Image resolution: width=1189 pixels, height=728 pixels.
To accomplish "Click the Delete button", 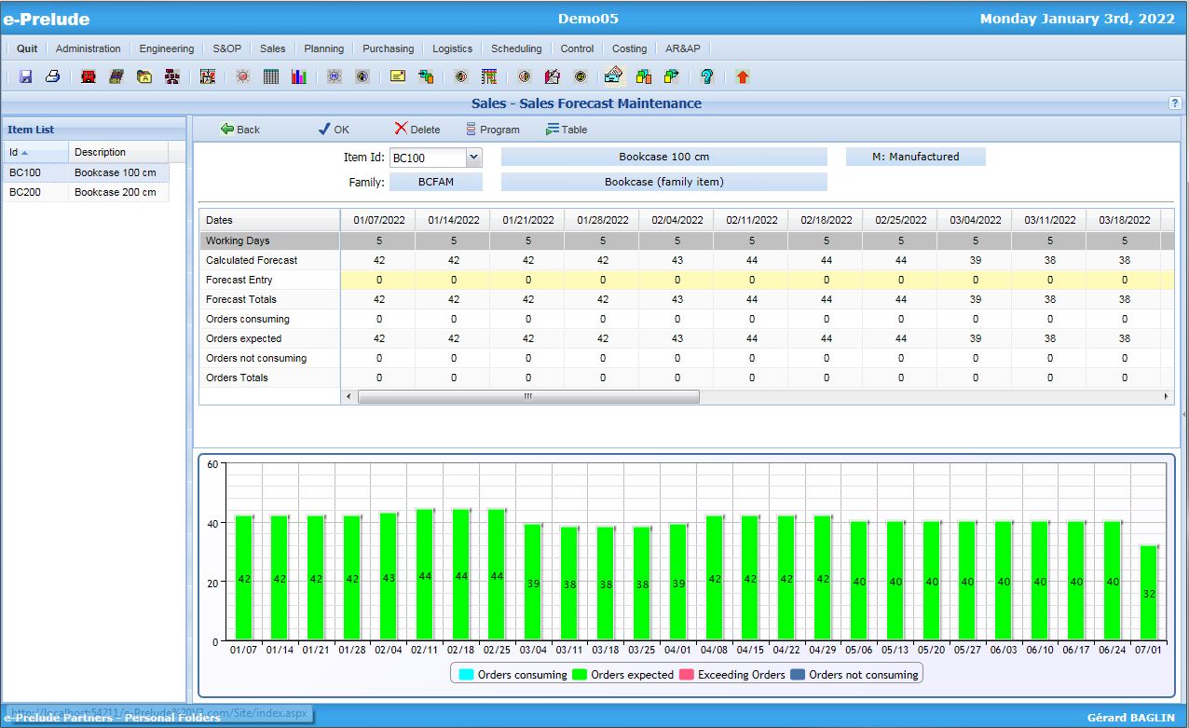I will tap(417, 130).
